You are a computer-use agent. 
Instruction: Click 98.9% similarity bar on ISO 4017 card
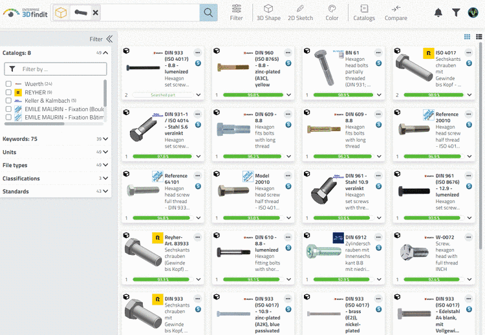(x=434, y=95)
